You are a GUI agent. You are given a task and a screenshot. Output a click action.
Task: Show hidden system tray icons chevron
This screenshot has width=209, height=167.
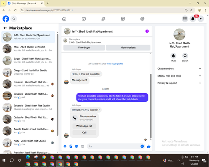coord(178,160)
